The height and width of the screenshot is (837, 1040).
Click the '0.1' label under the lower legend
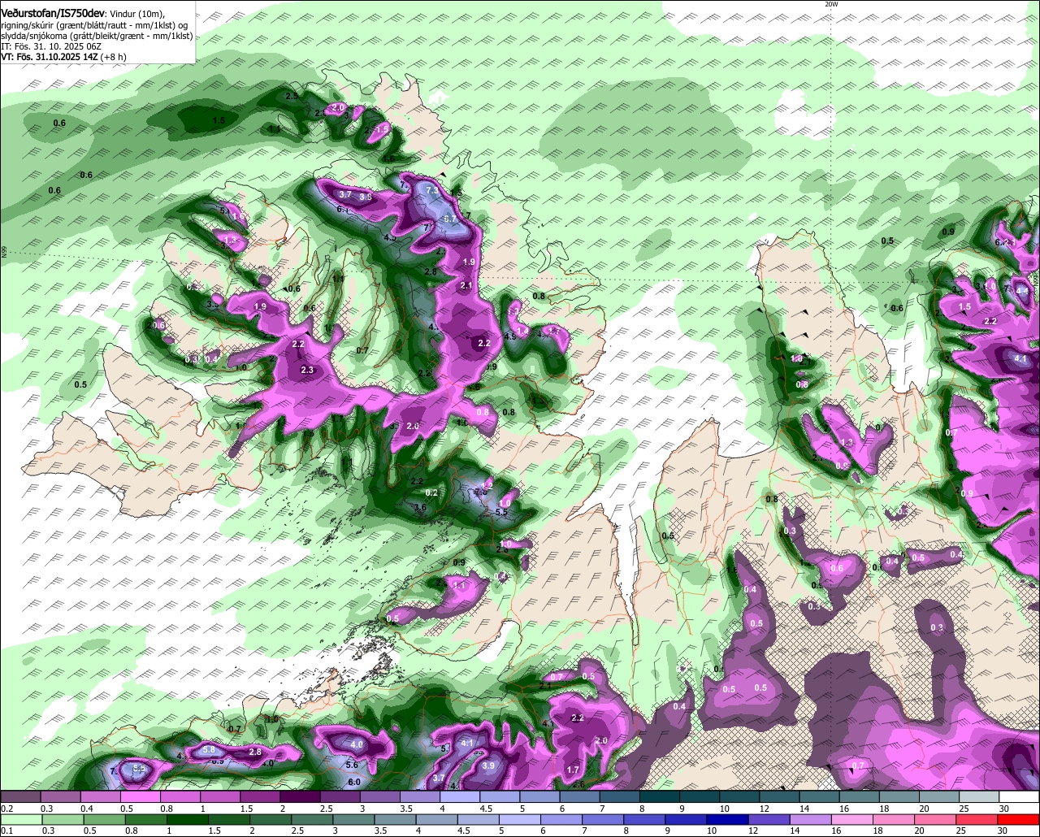[6, 831]
